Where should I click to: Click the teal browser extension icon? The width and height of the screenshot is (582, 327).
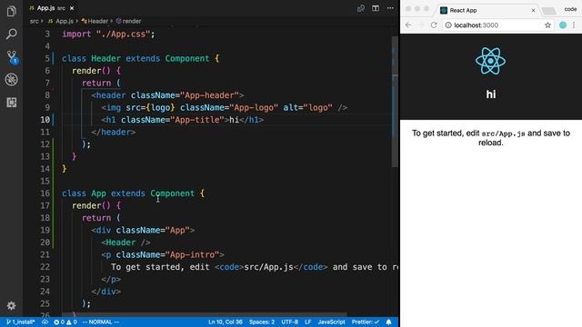563,25
